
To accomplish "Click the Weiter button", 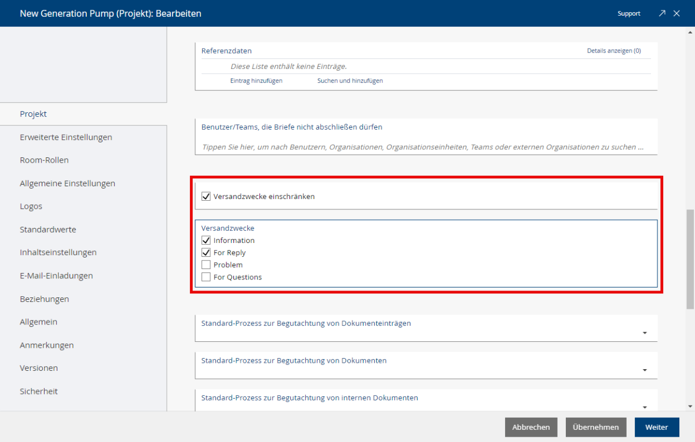I will (x=656, y=428).
